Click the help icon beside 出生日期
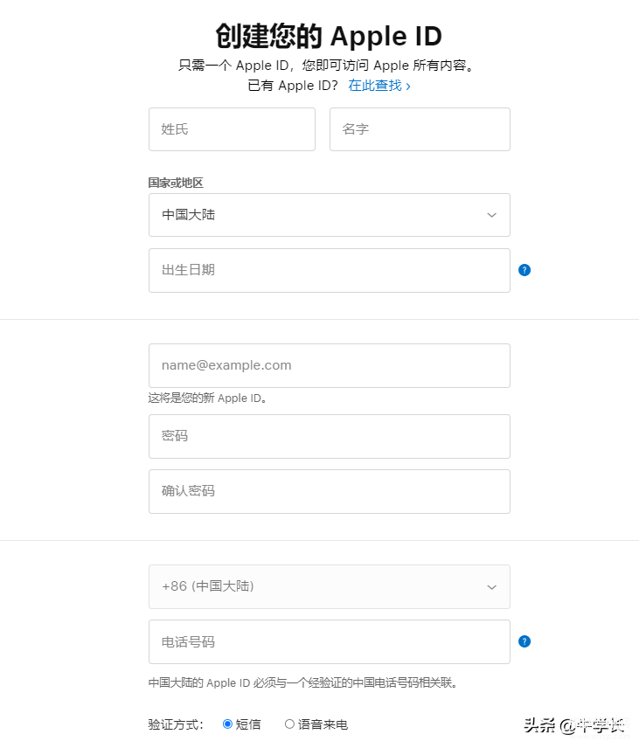This screenshot has height=748, width=639. [524, 270]
